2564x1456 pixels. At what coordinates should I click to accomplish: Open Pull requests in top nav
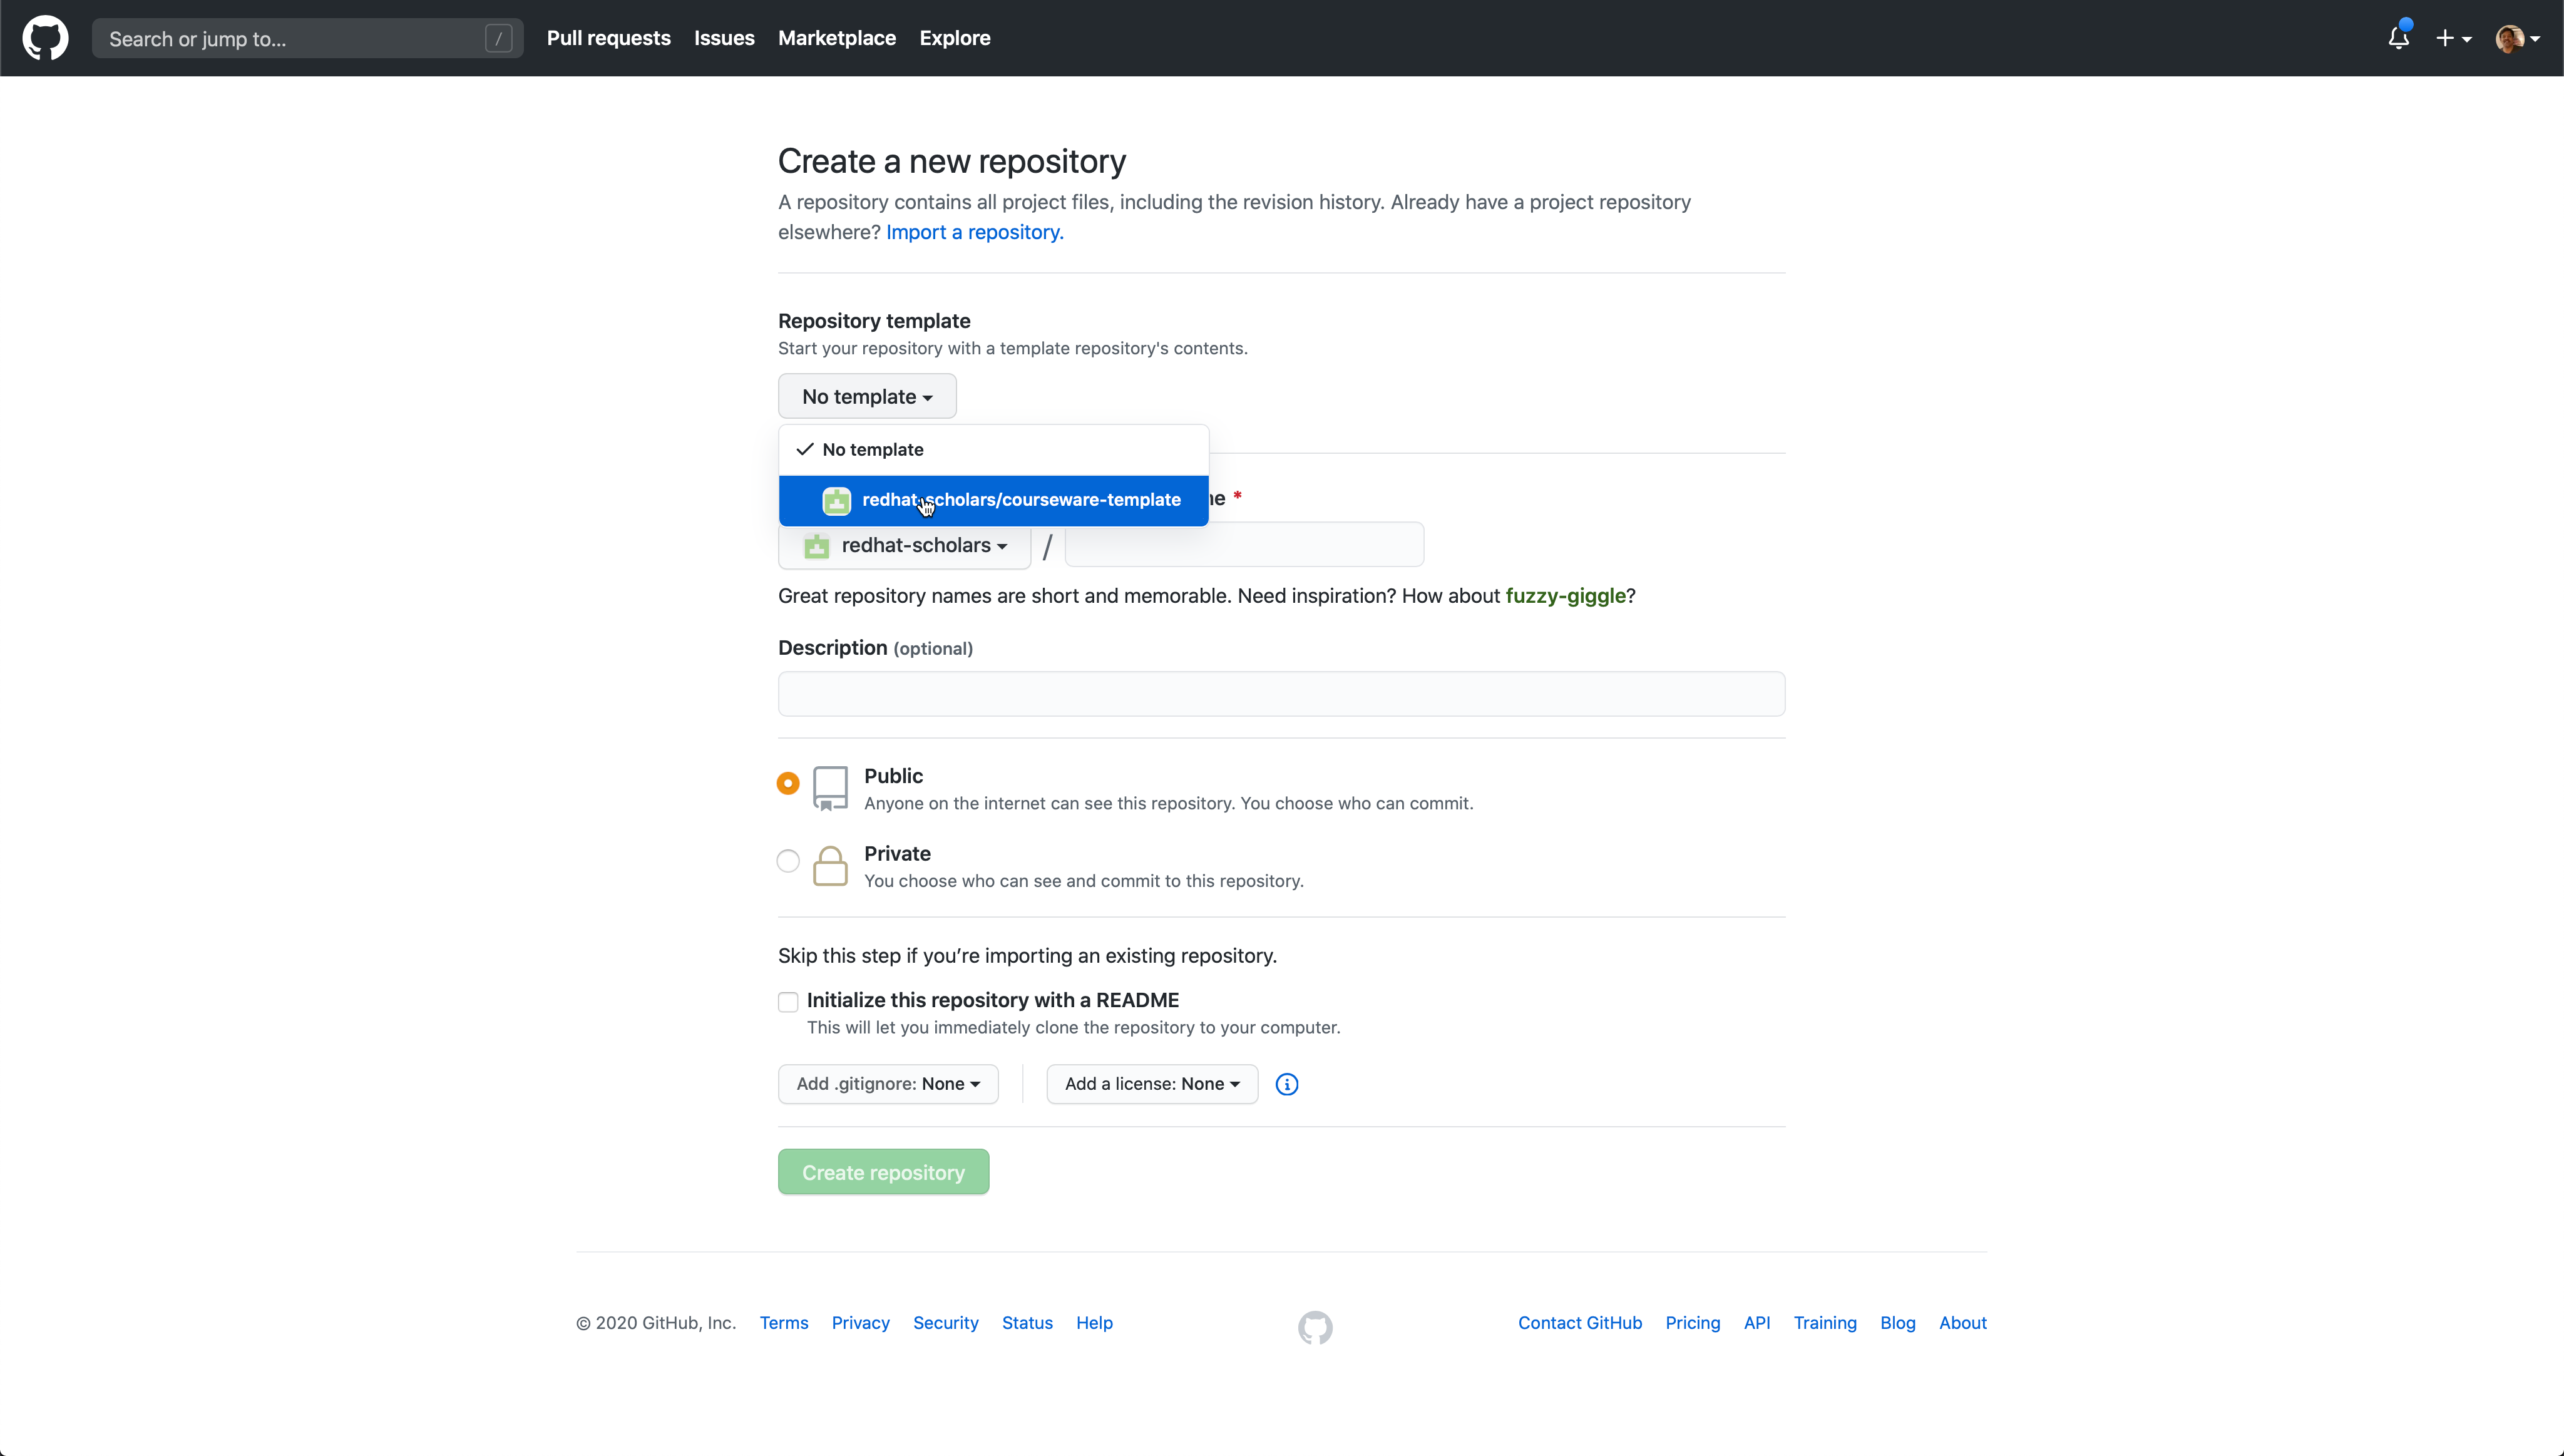[x=608, y=38]
